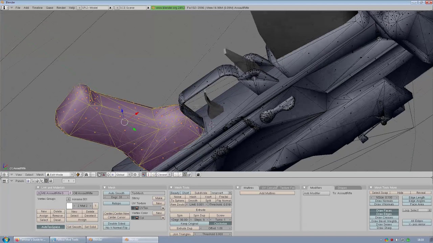Viewport: 433px width, 243px height.
Task: Enable the rotate manipulator circle icon
Action: coord(108,174)
